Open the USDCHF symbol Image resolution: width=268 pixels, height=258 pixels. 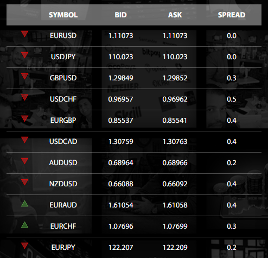point(63,99)
